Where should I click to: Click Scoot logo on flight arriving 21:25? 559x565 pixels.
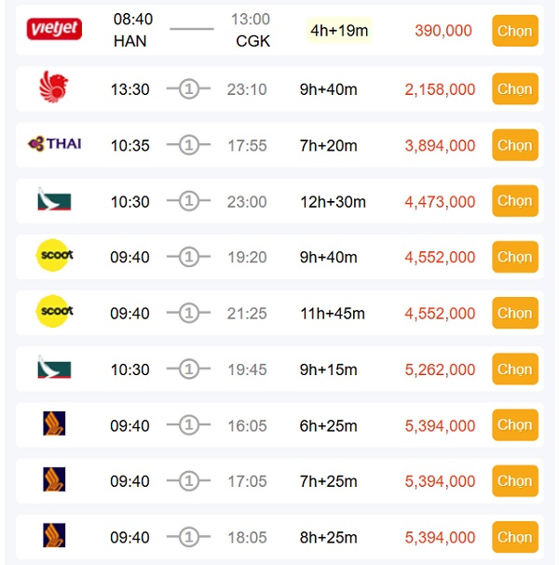pos(54,313)
